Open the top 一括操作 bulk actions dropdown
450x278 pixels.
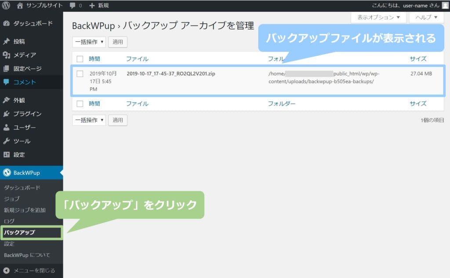[89, 42]
